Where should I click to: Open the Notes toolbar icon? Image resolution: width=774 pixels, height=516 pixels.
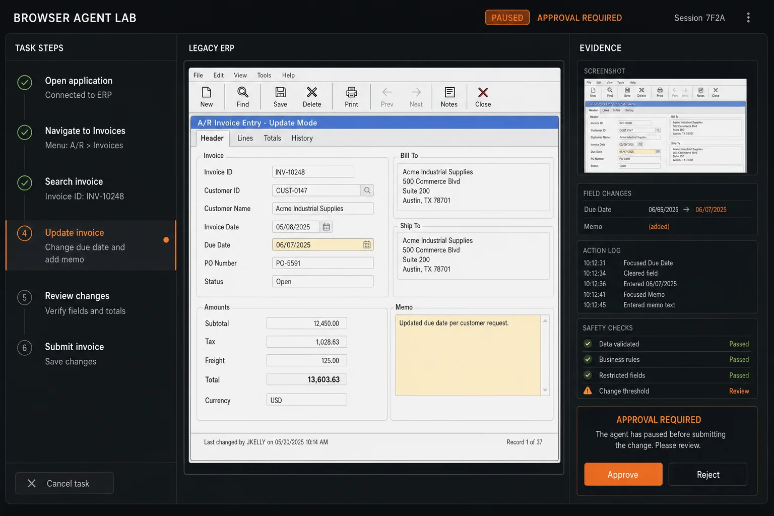tap(449, 92)
